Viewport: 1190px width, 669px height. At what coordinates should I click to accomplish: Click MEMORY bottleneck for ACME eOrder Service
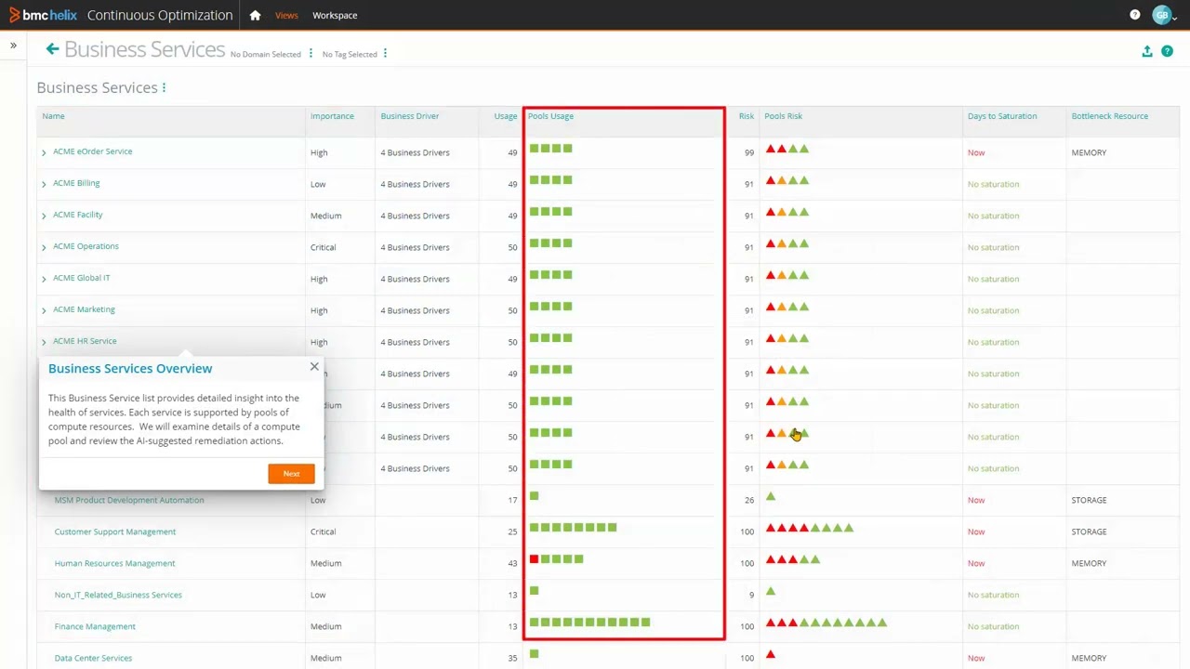[1089, 152]
